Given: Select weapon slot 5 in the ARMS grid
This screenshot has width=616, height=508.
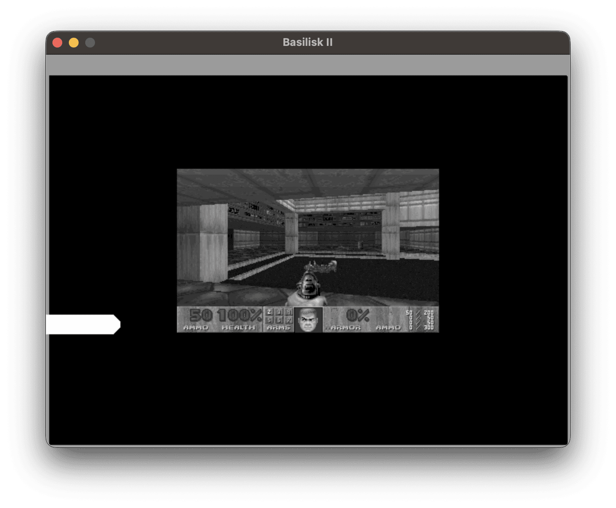Looking at the screenshot, I should tap(269, 320).
